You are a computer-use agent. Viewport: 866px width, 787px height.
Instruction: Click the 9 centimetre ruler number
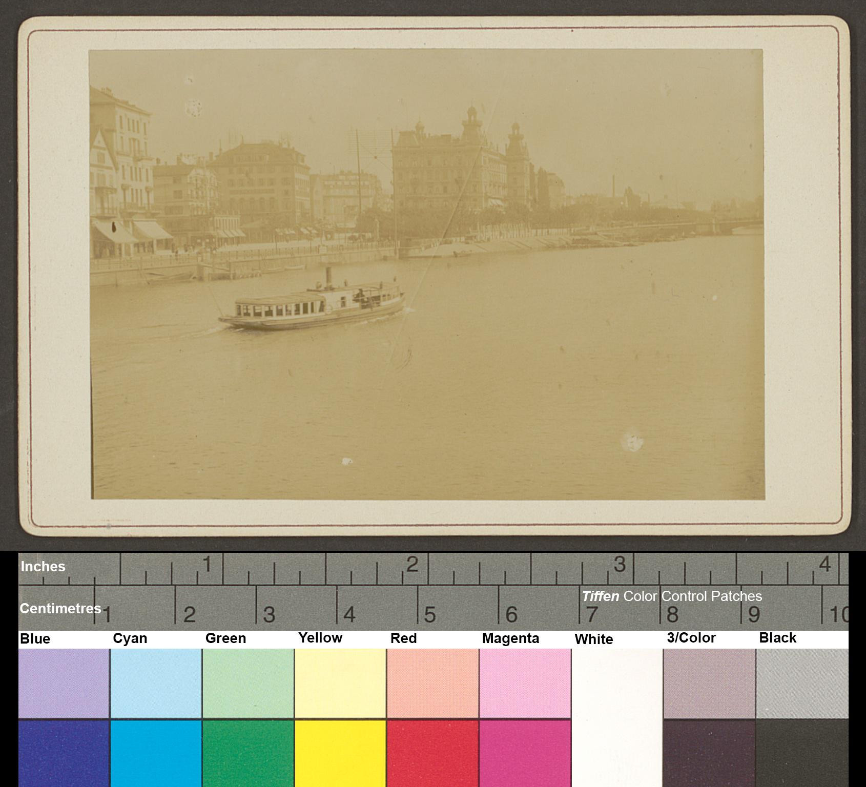point(753,614)
